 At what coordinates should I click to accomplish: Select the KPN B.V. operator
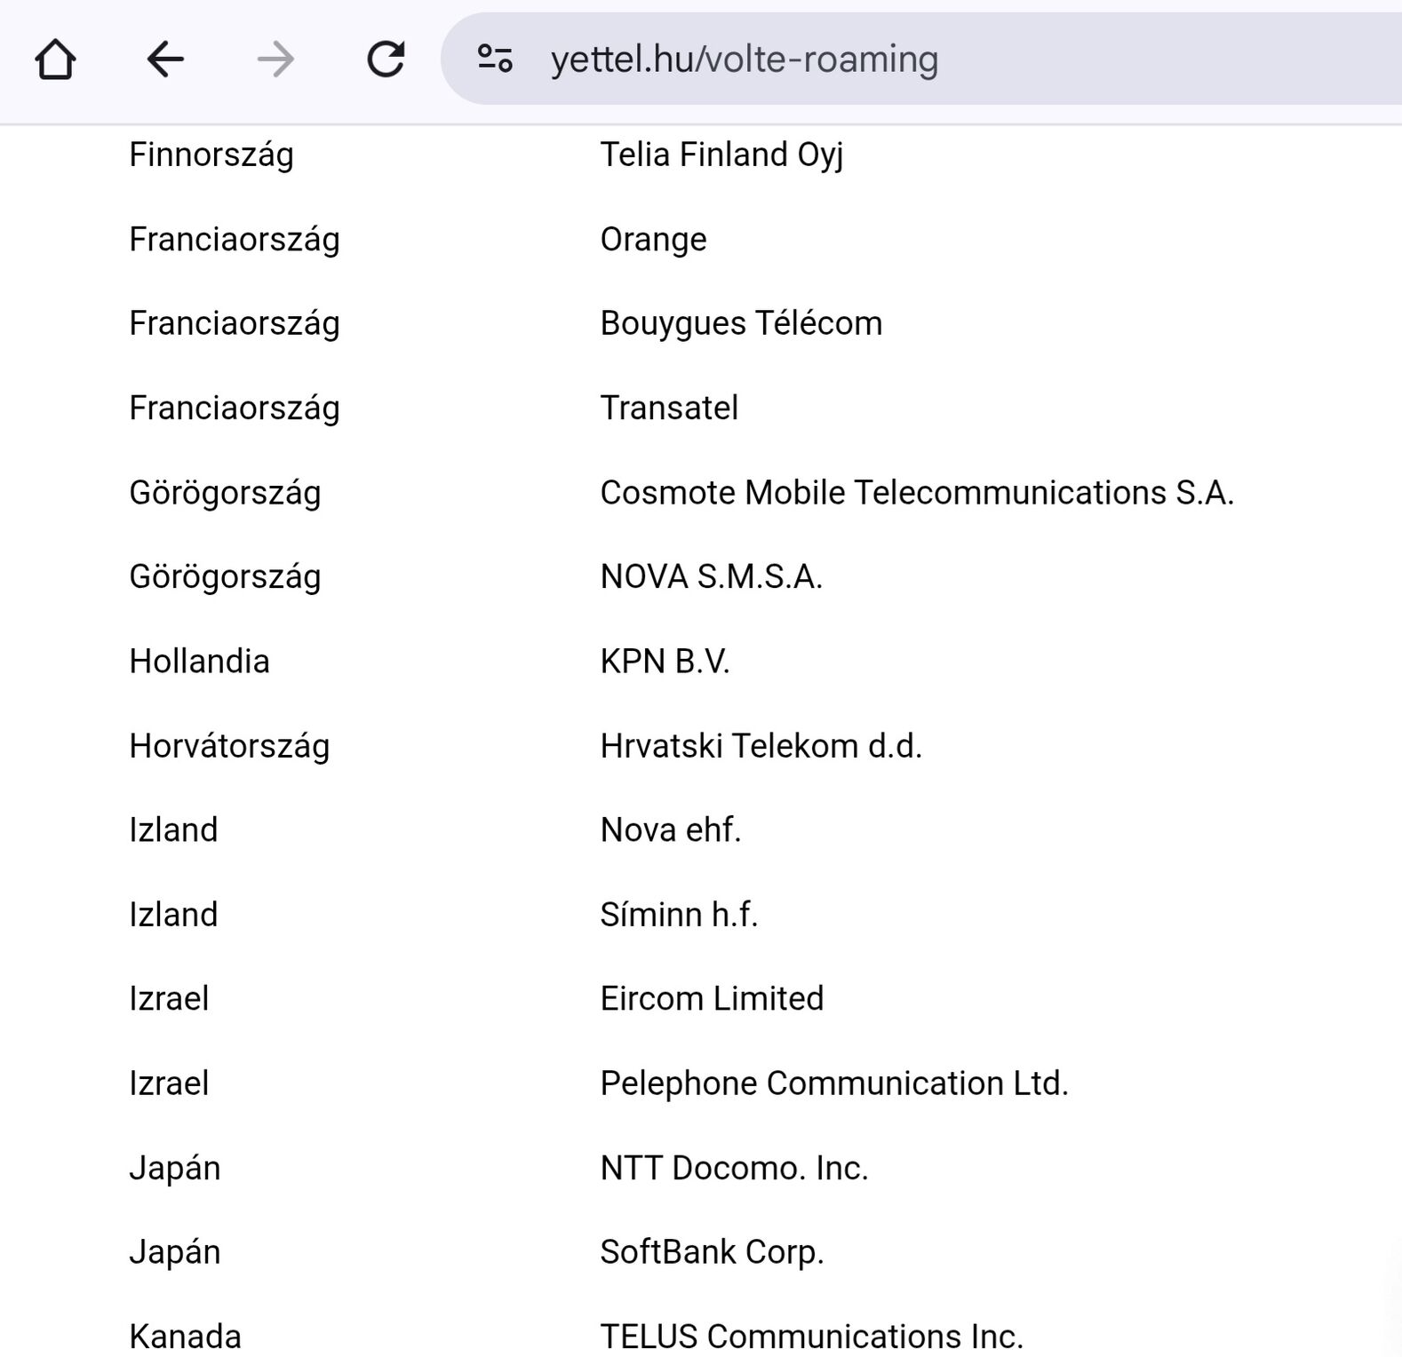pyautogui.click(x=665, y=662)
